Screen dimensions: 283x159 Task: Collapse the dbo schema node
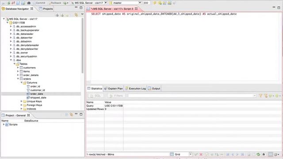[x=11, y=60]
